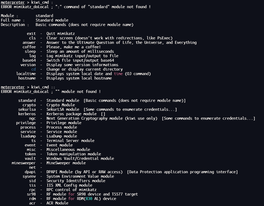Click the sekurlsa module name
Screen dimensions: 264x206
tap(27, 109)
